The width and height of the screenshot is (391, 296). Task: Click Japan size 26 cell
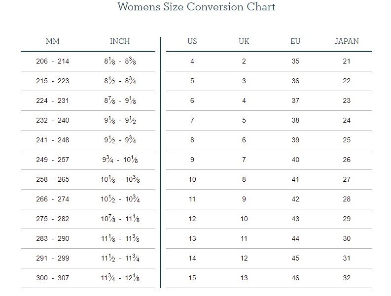347,160
